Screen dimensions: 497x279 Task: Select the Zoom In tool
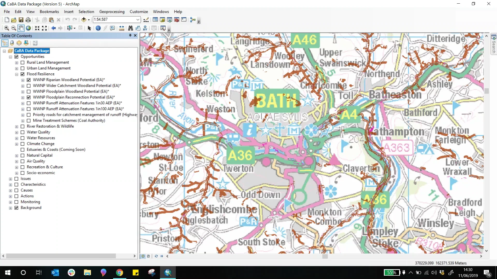[x=6, y=28]
